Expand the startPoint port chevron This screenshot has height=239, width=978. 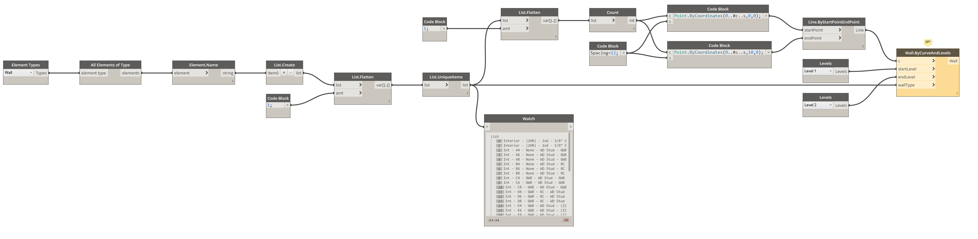click(x=839, y=30)
